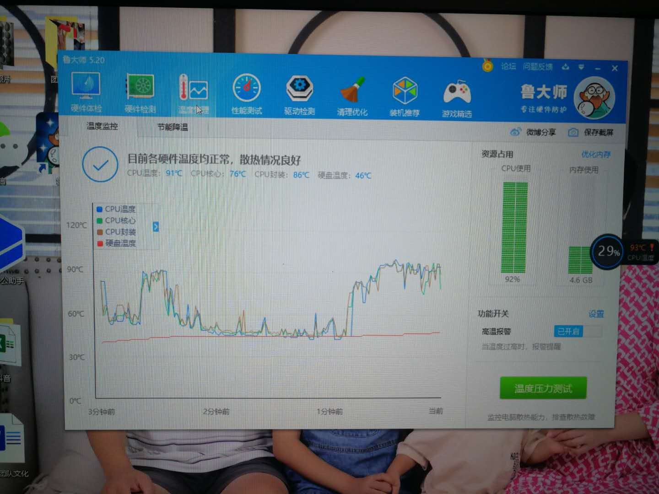Open 清理优化 cleanup optimization
The height and width of the screenshot is (494, 659).
click(x=352, y=96)
